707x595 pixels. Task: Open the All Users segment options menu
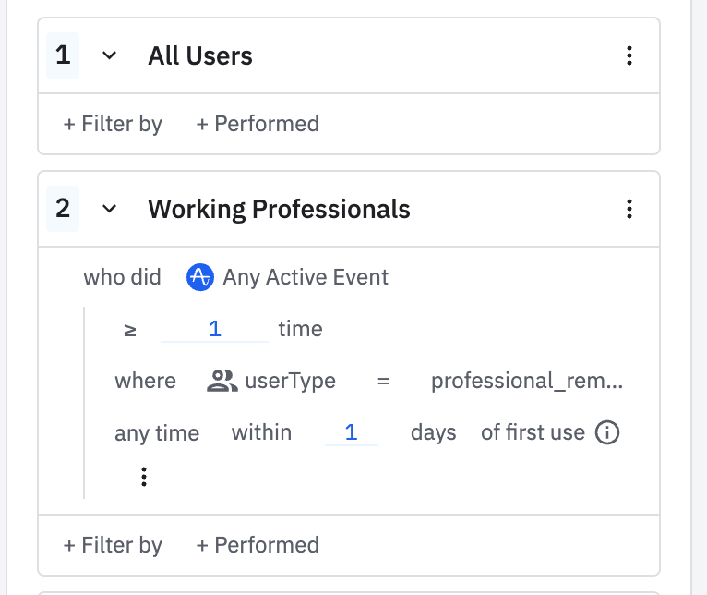tap(629, 56)
